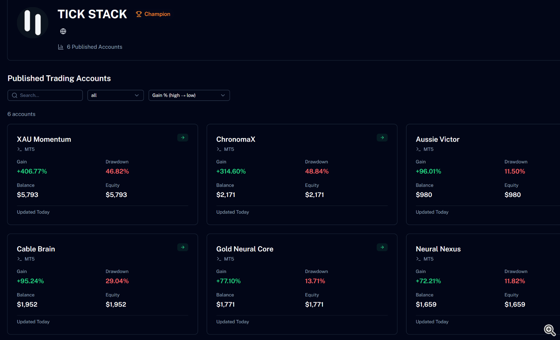Open XAU Momentum account arrow icon
This screenshot has width=560, height=340.
pos(183,137)
